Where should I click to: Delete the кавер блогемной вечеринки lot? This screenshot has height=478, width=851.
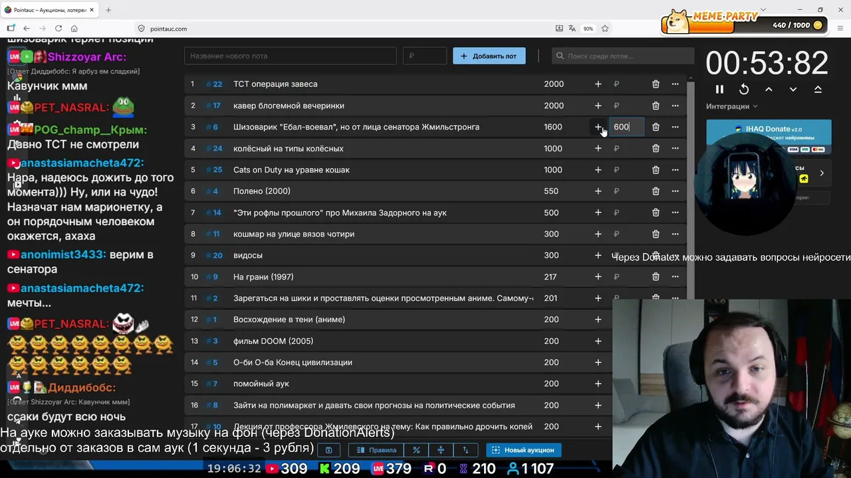point(656,106)
